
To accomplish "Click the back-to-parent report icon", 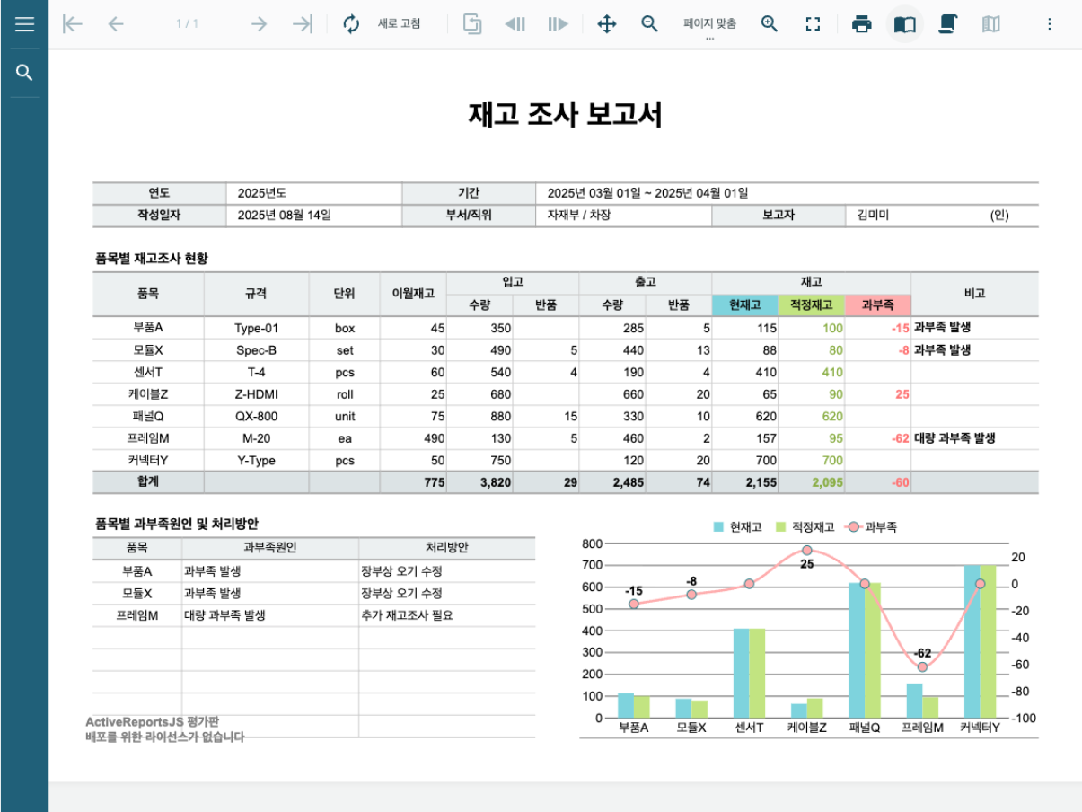I will click(472, 24).
